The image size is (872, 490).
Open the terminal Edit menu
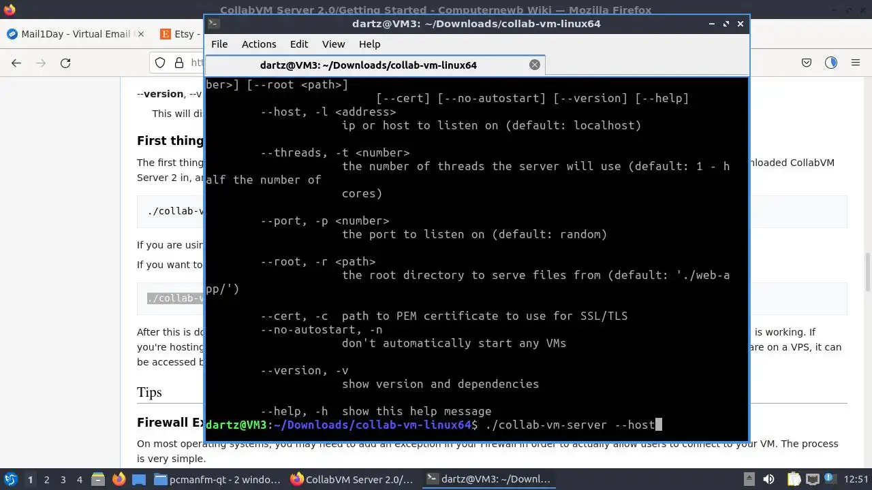click(299, 44)
